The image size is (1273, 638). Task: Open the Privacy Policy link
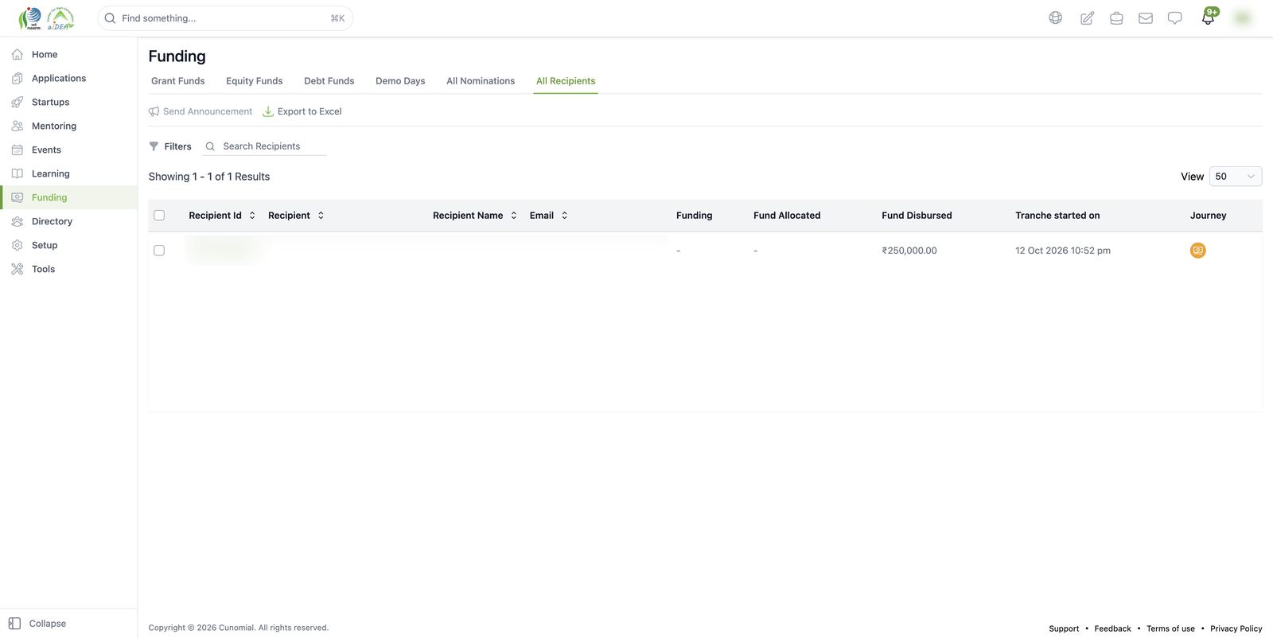pos(1236,628)
